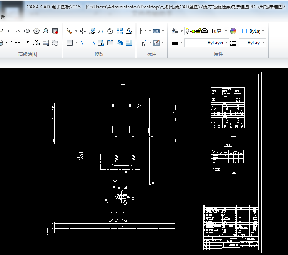Click the 标注 panel label
Viewport: 288px width, 255px height.
152,54
